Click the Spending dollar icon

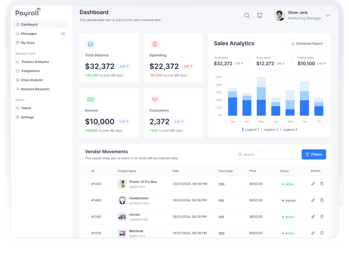coord(155,44)
